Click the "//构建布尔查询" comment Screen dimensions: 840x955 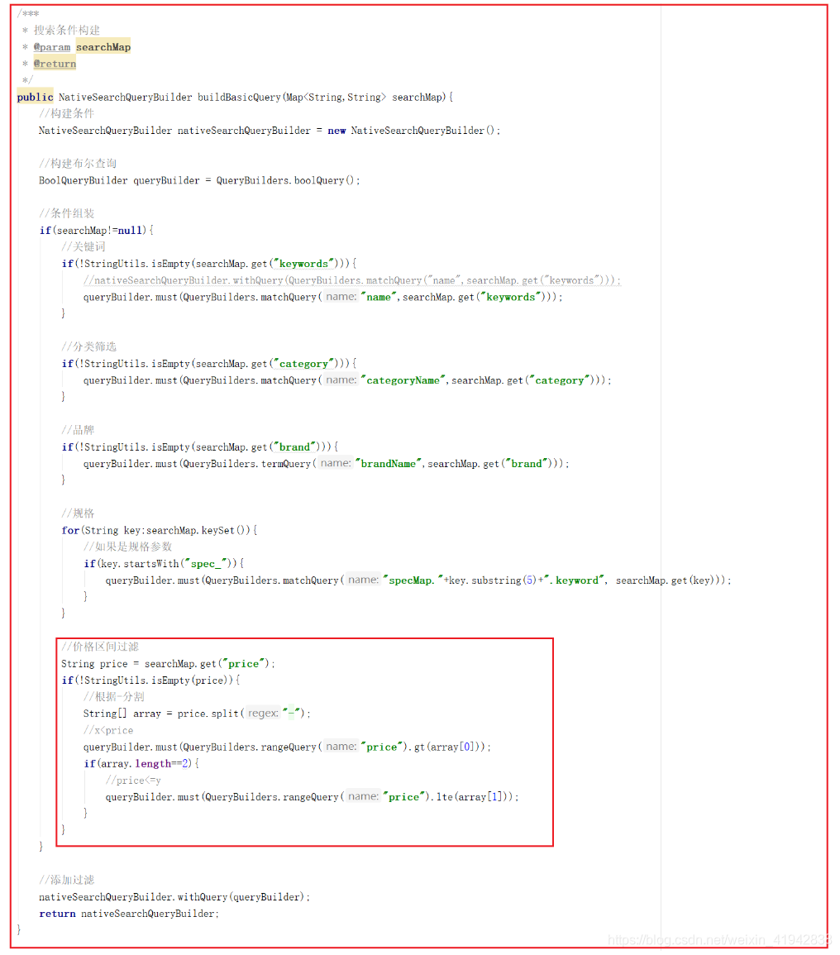pyautogui.click(x=78, y=163)
